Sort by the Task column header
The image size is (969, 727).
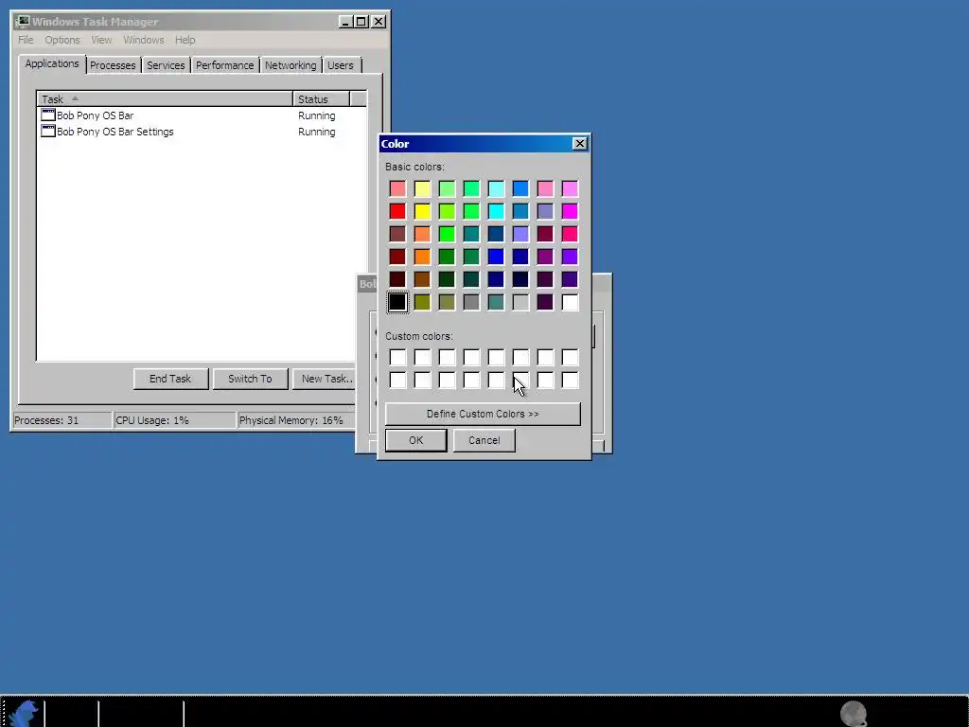pyautogui.click(x=165, y=98)
